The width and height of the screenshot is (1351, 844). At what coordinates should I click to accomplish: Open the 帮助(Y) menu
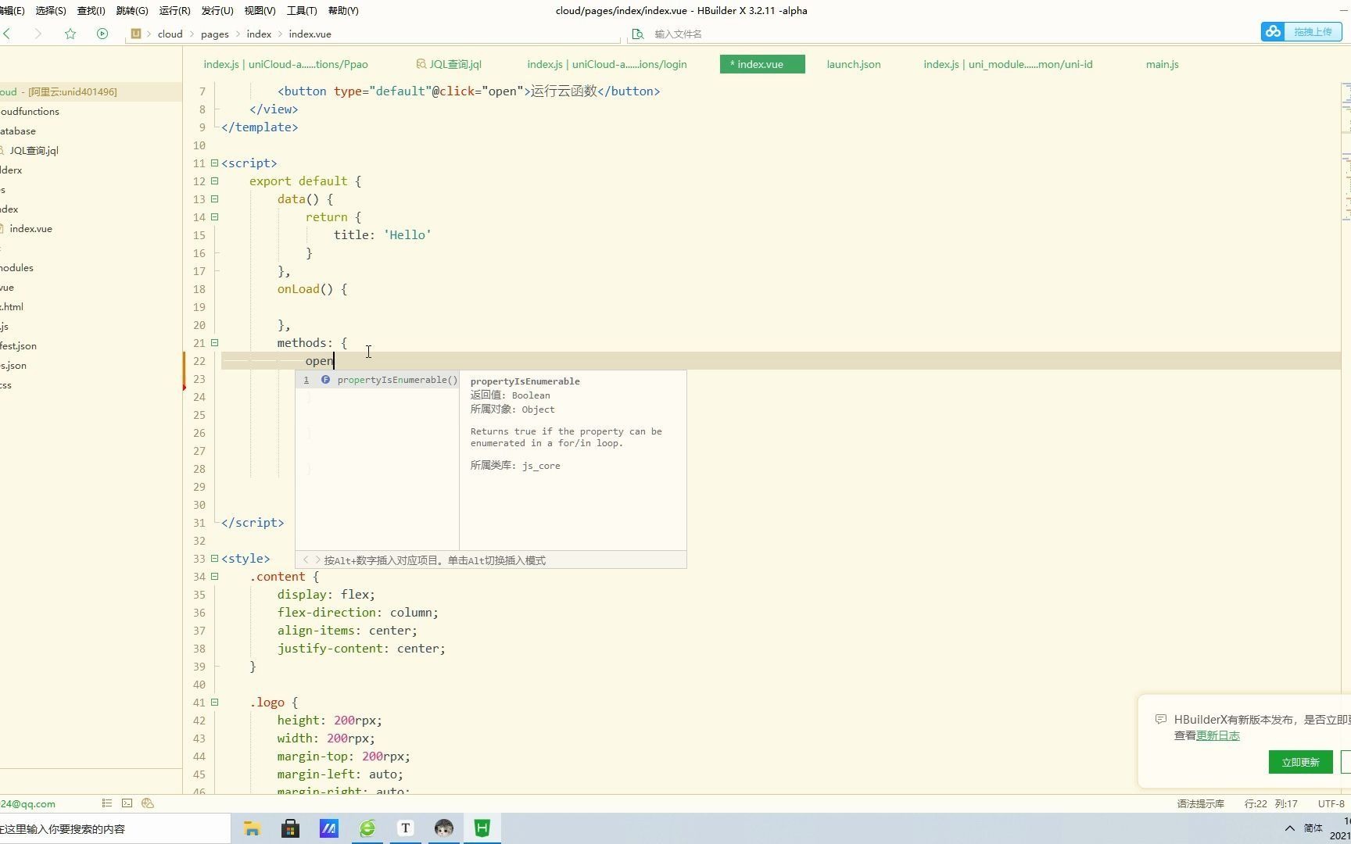[343, 10]
